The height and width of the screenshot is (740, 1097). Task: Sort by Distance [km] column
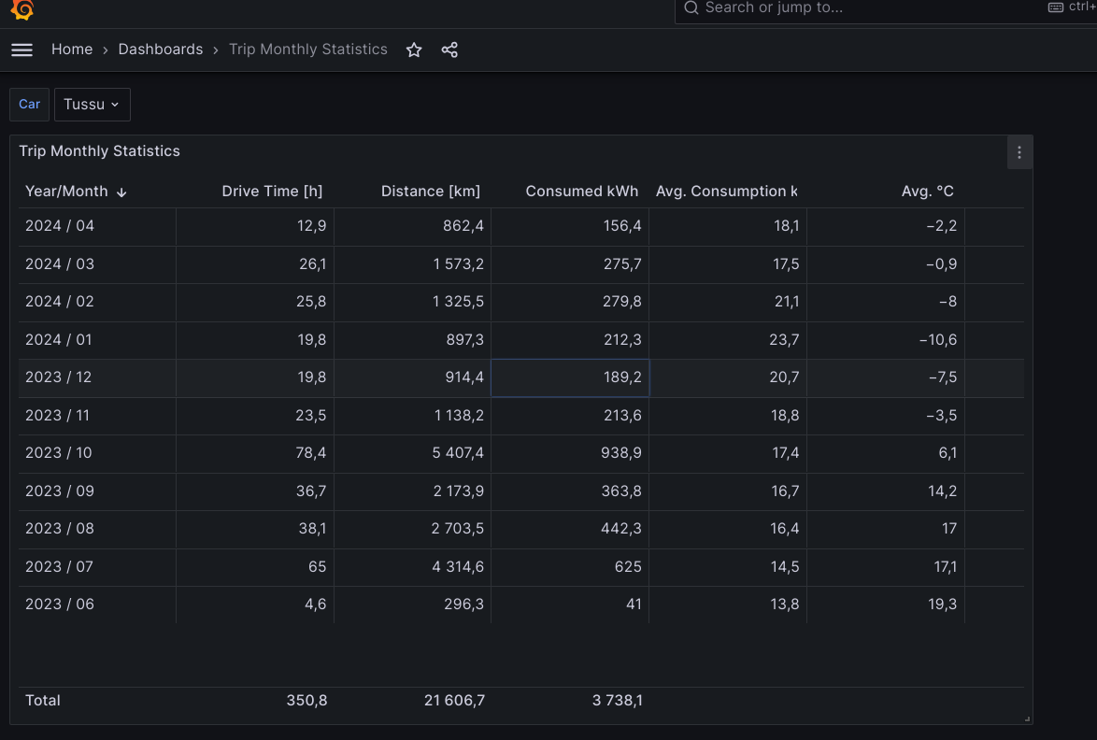click(430, 191)
